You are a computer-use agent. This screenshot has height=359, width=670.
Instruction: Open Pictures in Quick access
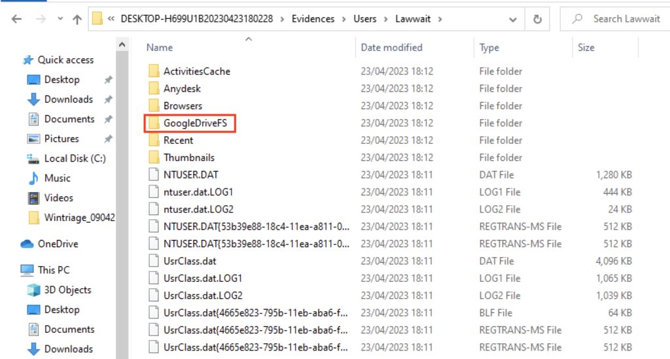[x=62, y=139]
